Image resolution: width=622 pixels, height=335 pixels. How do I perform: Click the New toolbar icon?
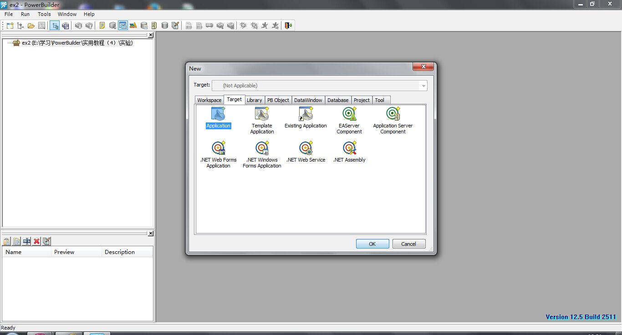[x=10, y=25]
